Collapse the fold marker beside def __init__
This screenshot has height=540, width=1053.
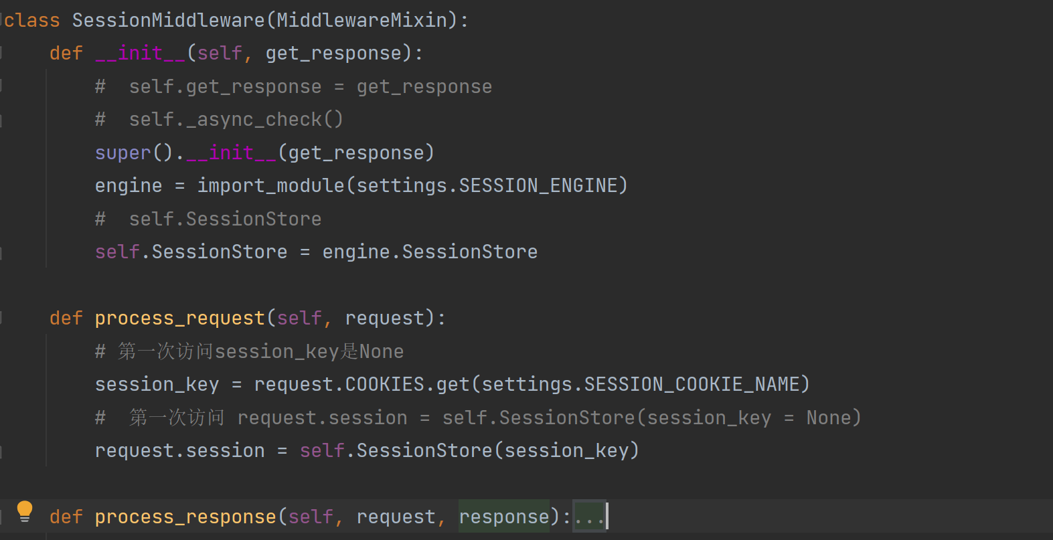(x=3, y=53)
